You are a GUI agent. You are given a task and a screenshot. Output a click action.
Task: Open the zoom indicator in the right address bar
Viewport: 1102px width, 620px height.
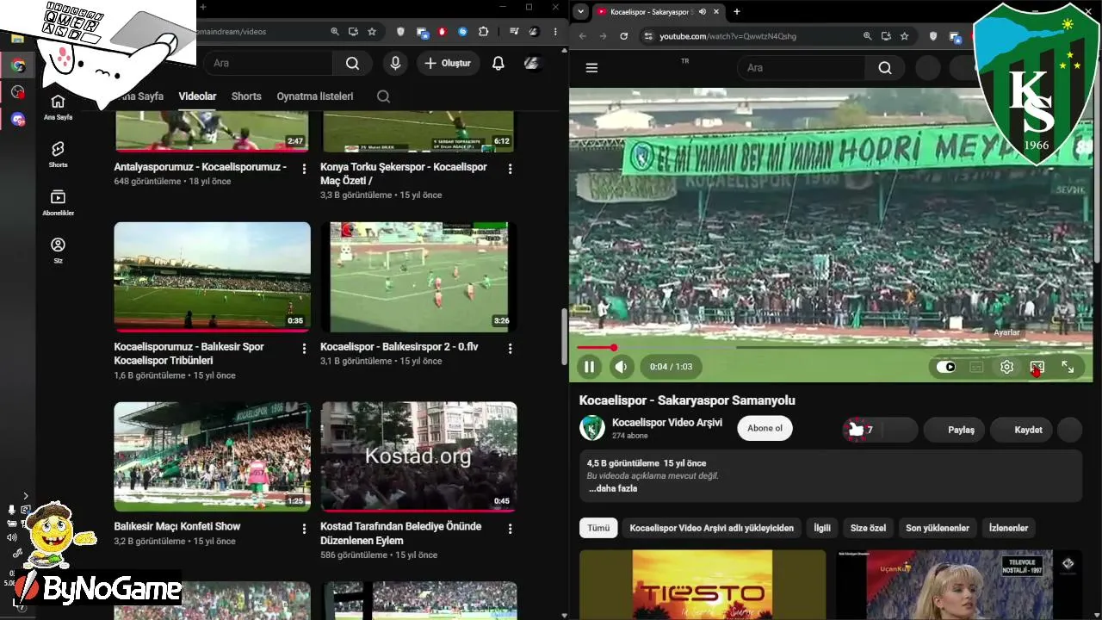867,36
